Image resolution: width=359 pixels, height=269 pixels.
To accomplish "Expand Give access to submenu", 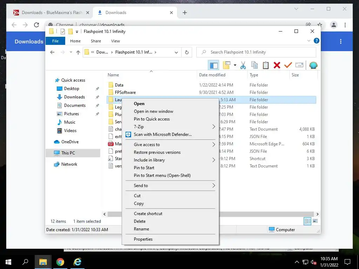I will click(x=170, y=145).
